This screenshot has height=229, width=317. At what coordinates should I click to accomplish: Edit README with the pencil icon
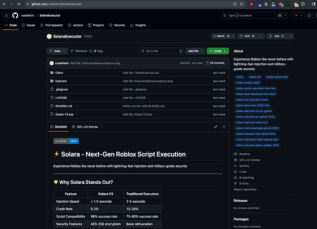tap(216, 127)
